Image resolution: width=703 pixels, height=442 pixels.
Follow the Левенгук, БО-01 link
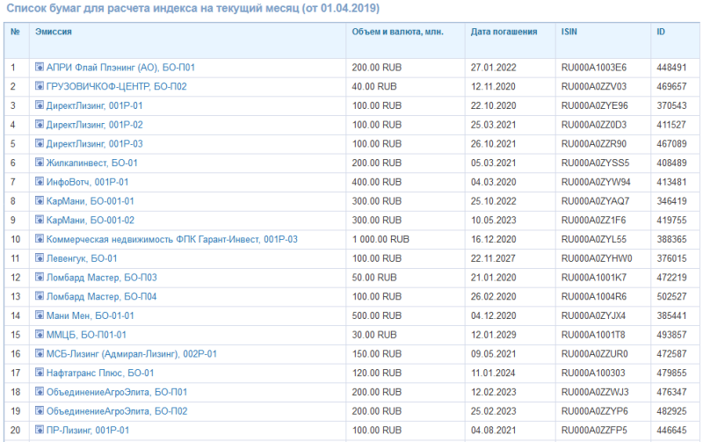click(x=82, y=258)
